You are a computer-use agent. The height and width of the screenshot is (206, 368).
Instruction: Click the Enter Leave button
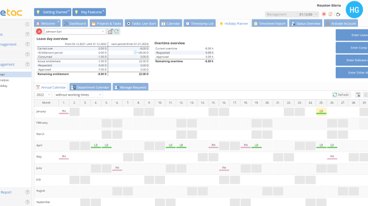click(352, 35)
